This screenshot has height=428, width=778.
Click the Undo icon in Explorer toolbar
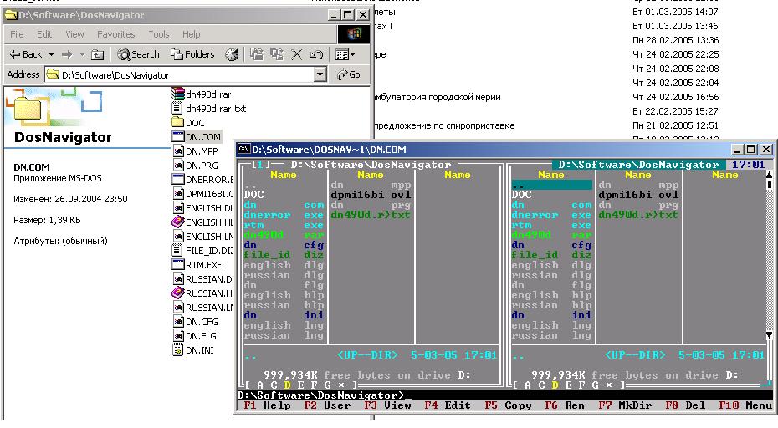[x=316, y=54]
